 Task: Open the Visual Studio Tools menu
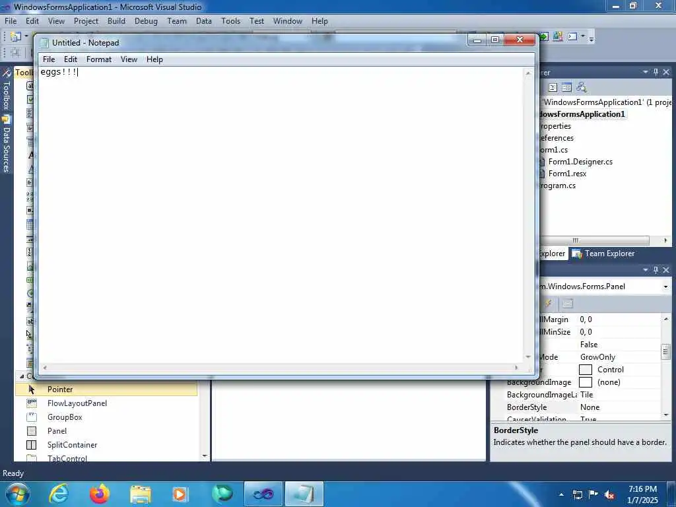point(230,21)
